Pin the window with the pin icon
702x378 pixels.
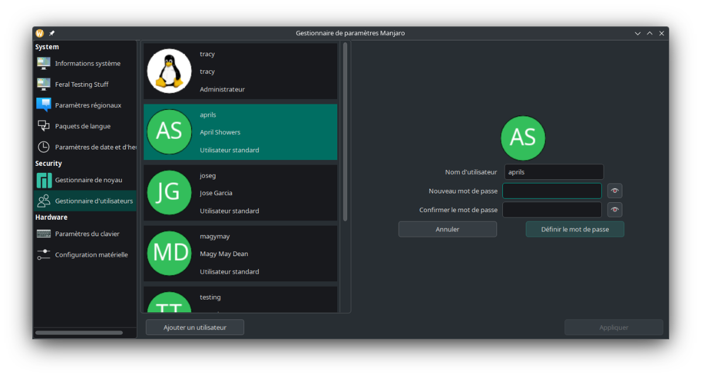[52, 33]
